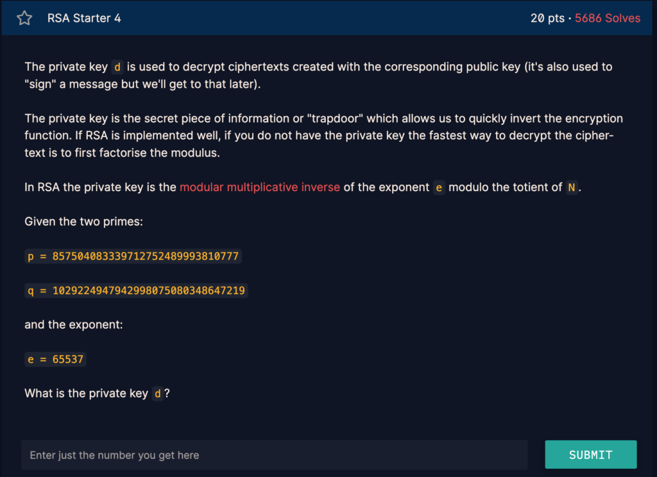Open the 5686 Solves list

click(x=608, y=18)
